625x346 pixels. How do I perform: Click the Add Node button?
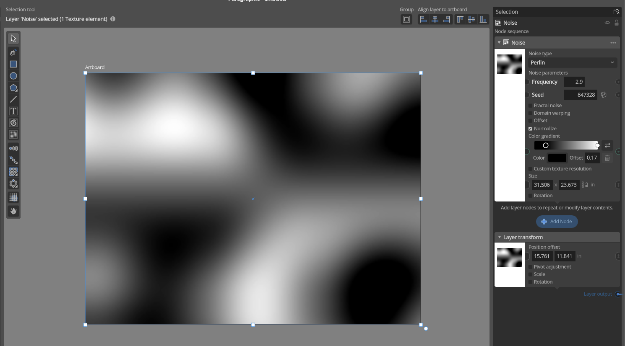click(557, 222)
